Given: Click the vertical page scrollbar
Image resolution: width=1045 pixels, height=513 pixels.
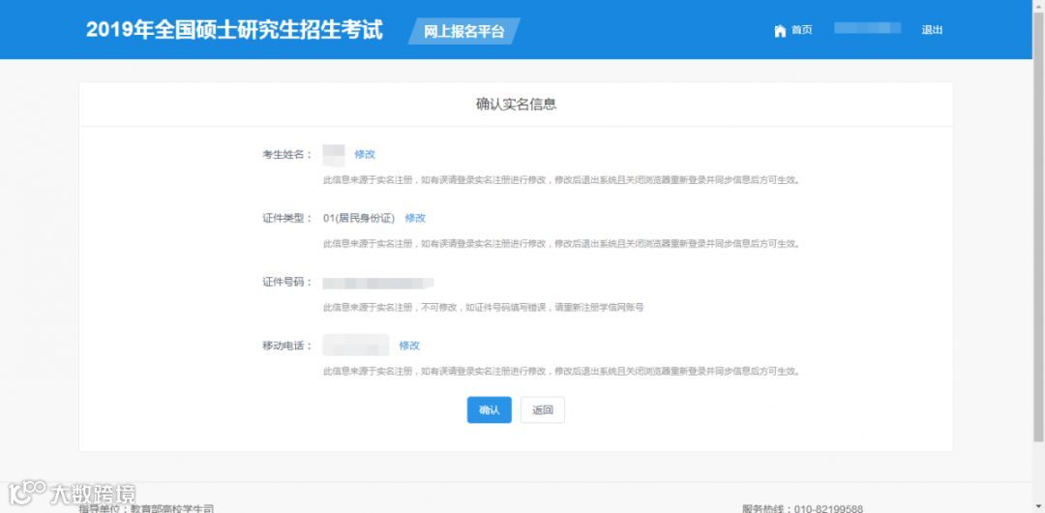Looking at the screenshot, I should click(1038, 226).
